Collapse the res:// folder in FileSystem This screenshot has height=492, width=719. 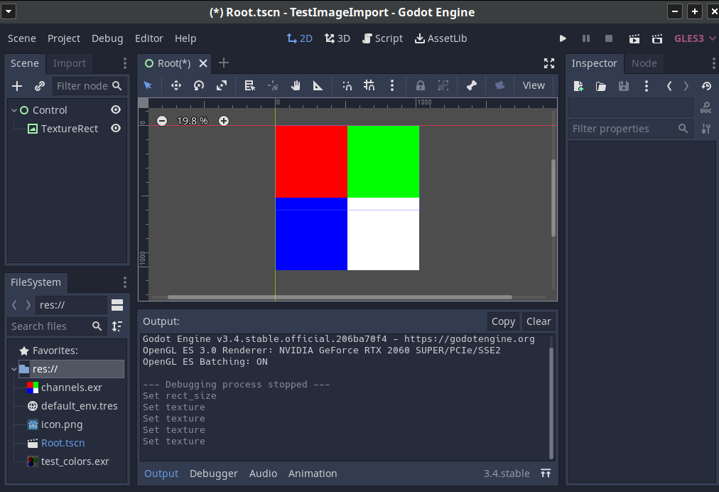[13, 368]
